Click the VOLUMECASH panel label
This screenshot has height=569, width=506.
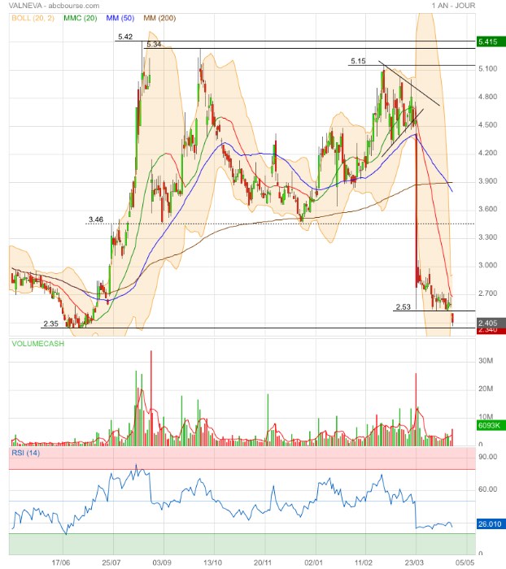(37, 344)
